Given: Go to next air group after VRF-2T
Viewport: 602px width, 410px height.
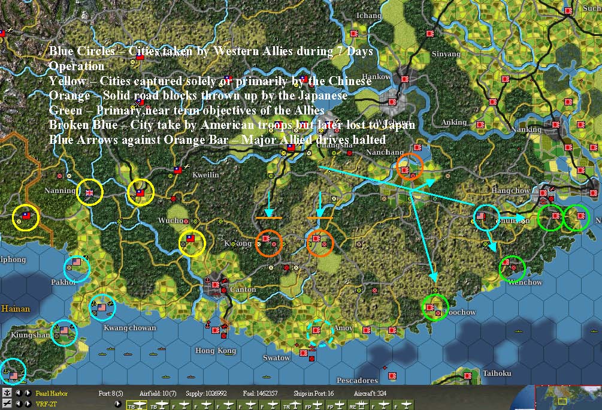Looking at the screenshot, I should click(28, 404).
